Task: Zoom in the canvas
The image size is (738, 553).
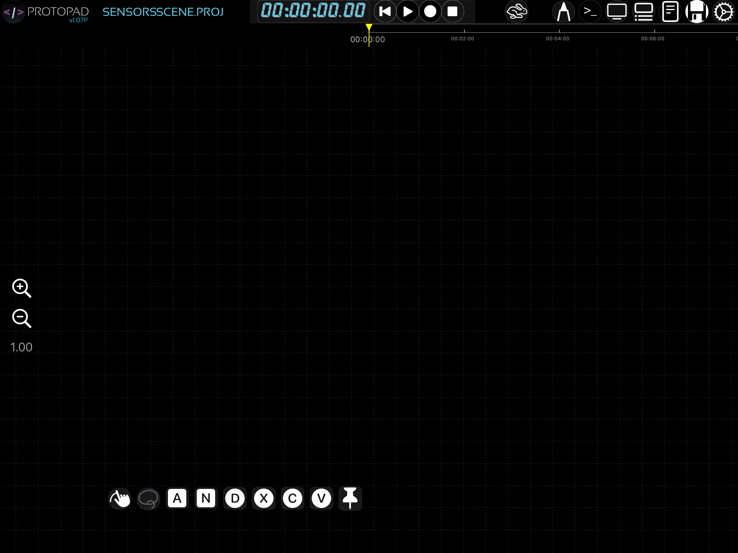Action: tap(22, 288)
